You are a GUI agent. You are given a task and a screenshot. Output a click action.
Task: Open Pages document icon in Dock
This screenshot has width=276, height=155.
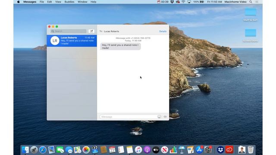(191, 150)
